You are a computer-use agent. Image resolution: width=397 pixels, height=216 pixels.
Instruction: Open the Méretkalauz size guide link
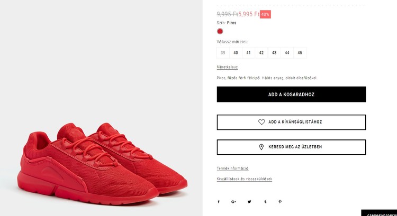(x=227, y=67)
